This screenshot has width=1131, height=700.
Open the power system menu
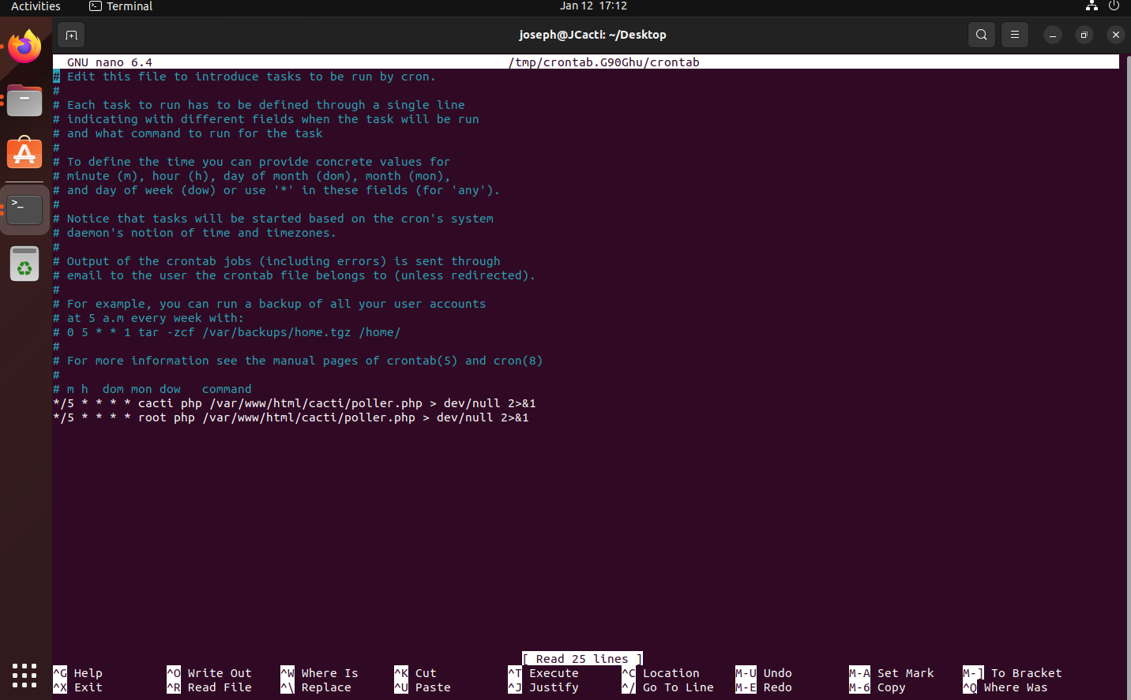[1114, 6]
